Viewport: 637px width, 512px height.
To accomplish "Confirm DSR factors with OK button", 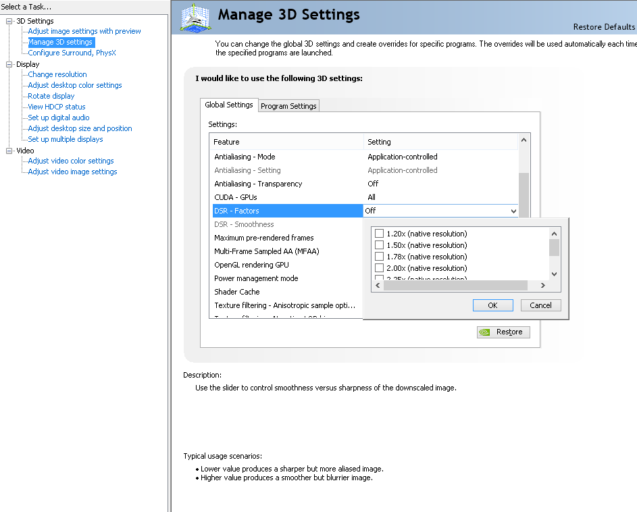I will pos(493,305).
